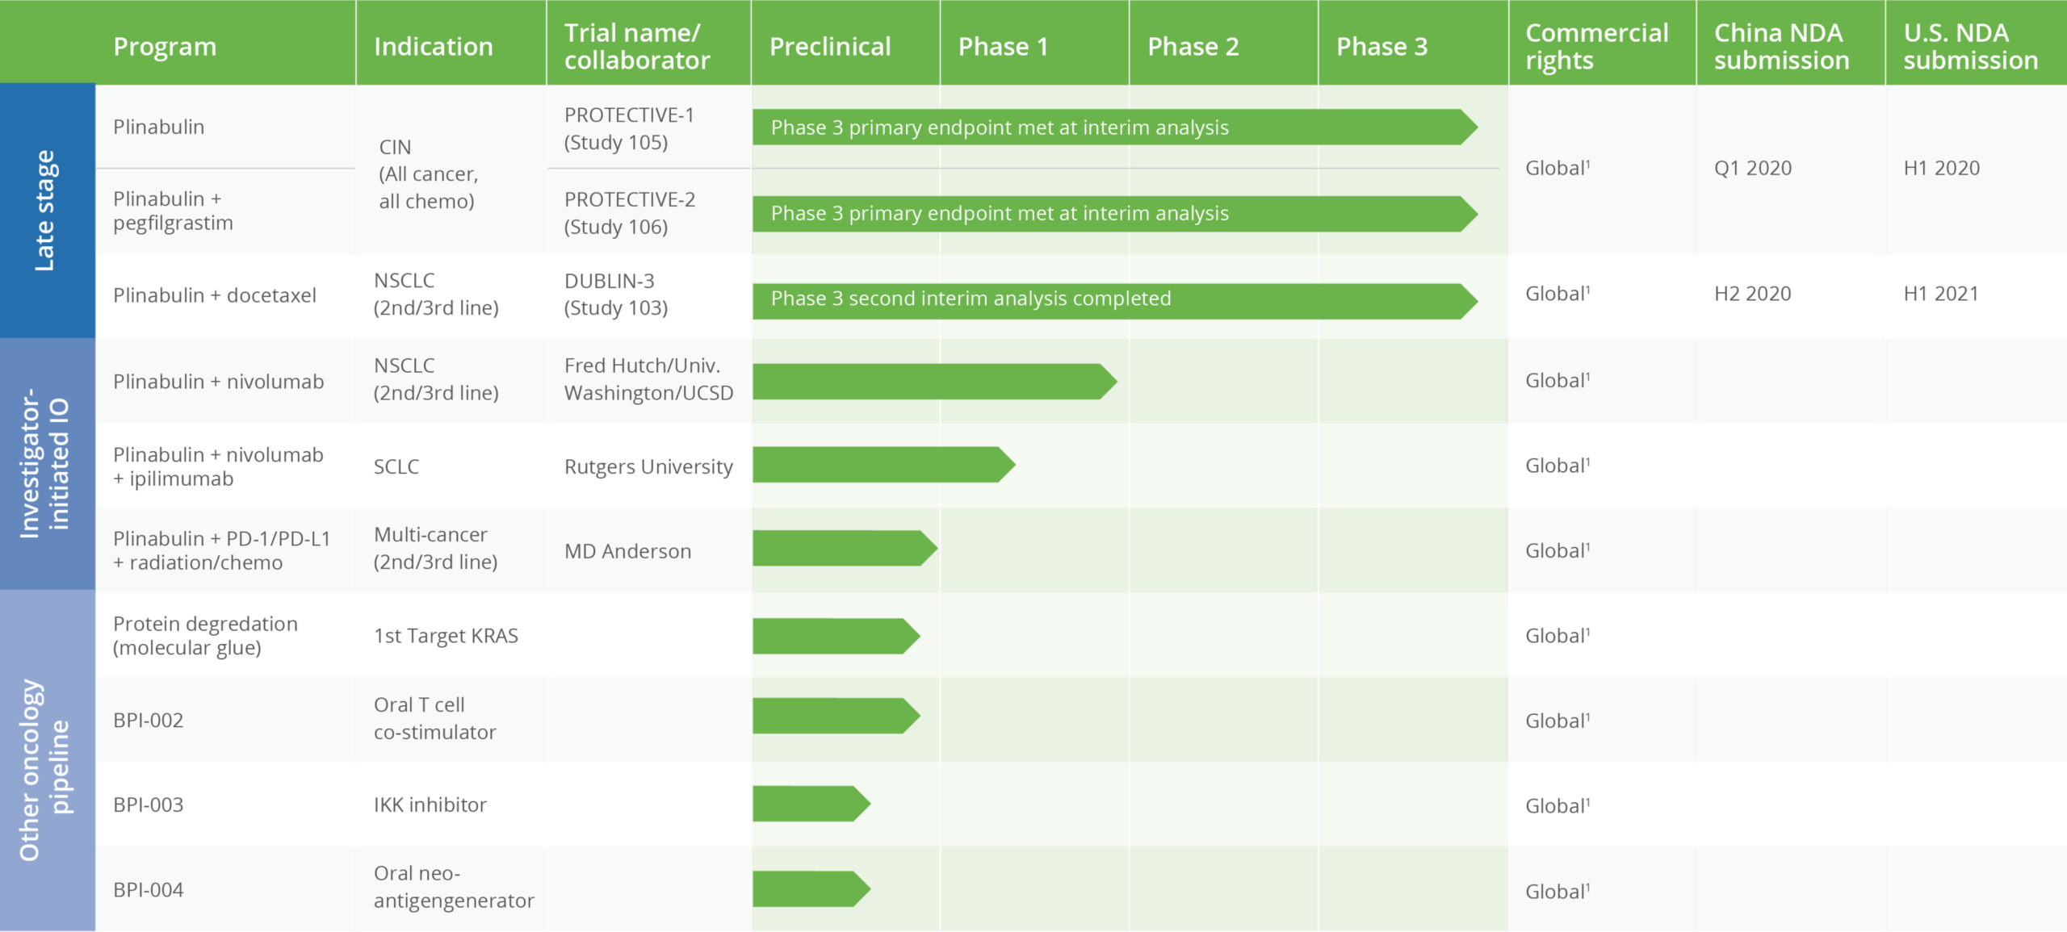Click the Phase 2 column header
2067x932 pixels.
pos(1193,47)
